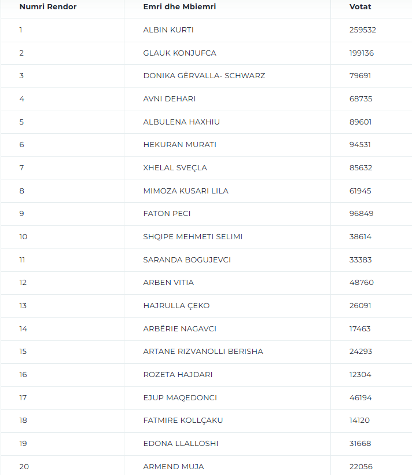This screenshot has height=475, width=412.
Task: Click SARANDA BOGUJEVCI in the list
Action: click(187, 260)
